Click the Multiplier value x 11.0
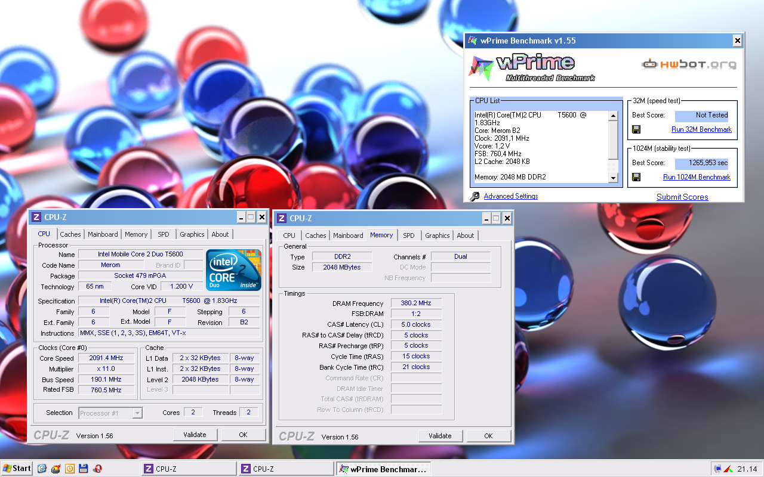Image resolution: width=764 pixels, height=477 pixels. pyautogui.click(x=106, y=369)
